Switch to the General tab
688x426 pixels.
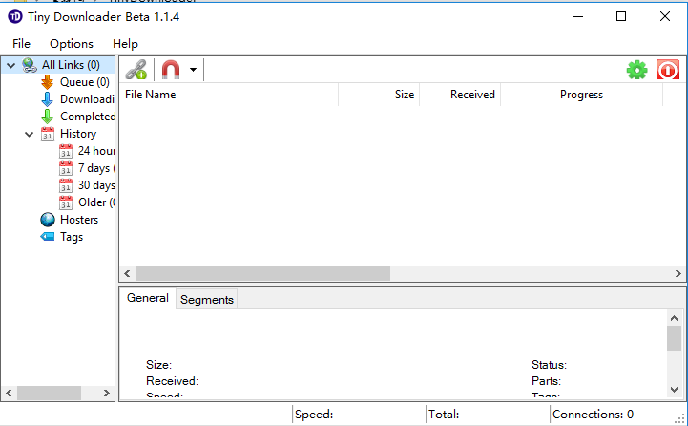click(x=148, y=298)
